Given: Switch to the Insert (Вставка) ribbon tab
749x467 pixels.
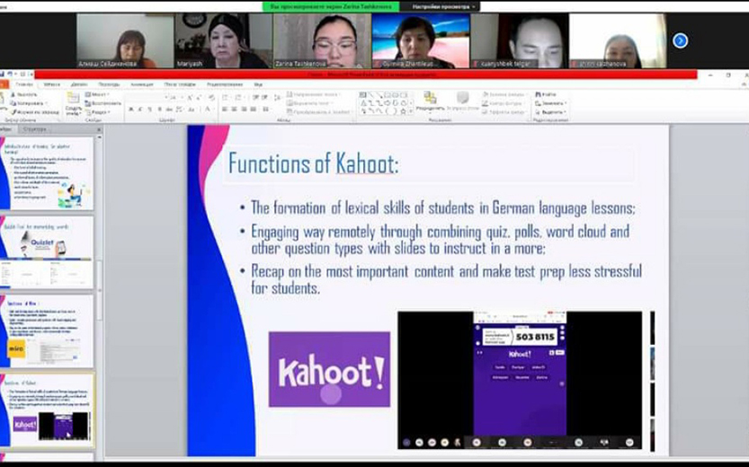Looking at the screenshot, I should tap(52, 84).
